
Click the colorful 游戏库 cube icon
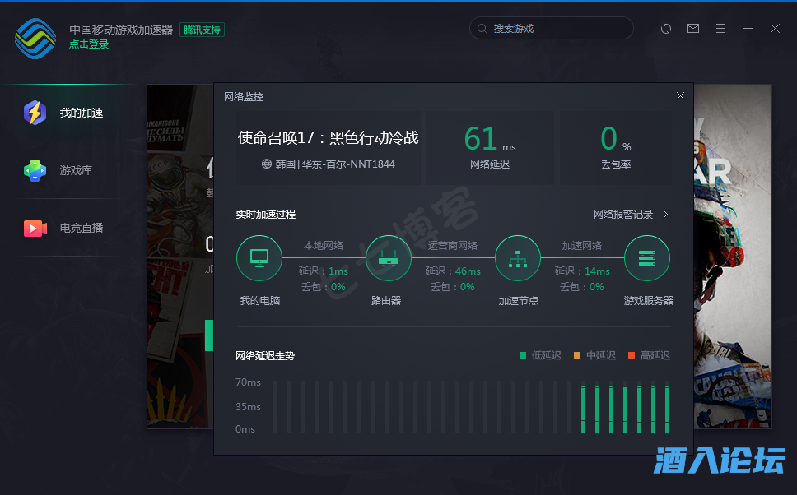(x=35, y=170)
